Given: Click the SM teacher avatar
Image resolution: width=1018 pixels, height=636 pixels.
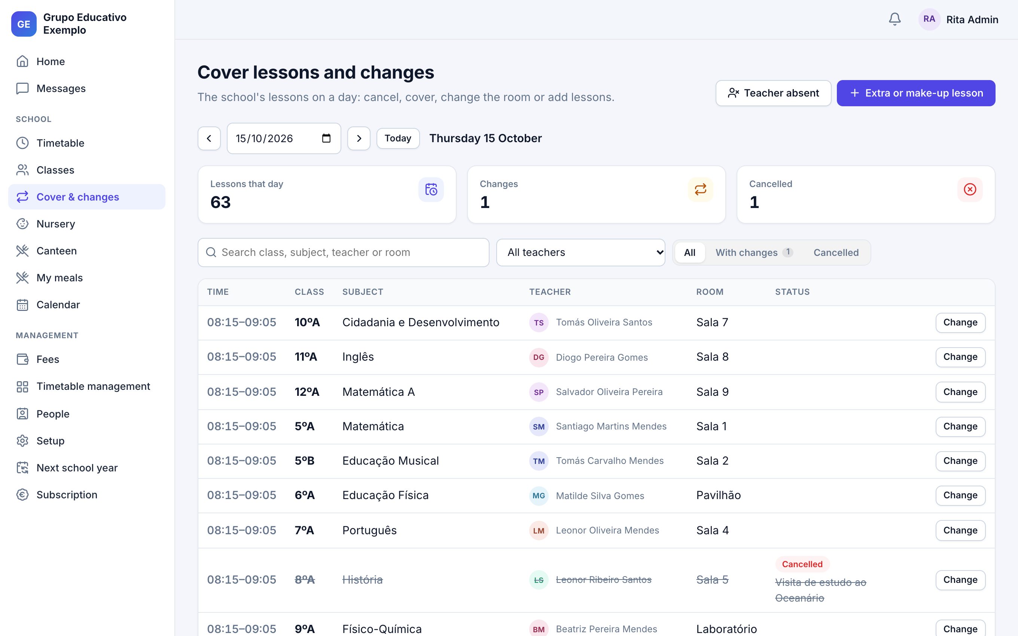Looking at the screenshot, I should [x=539, y=426].
